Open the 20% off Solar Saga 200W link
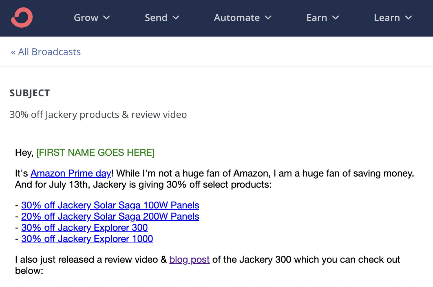433x287 pixels. coord(110,217)
